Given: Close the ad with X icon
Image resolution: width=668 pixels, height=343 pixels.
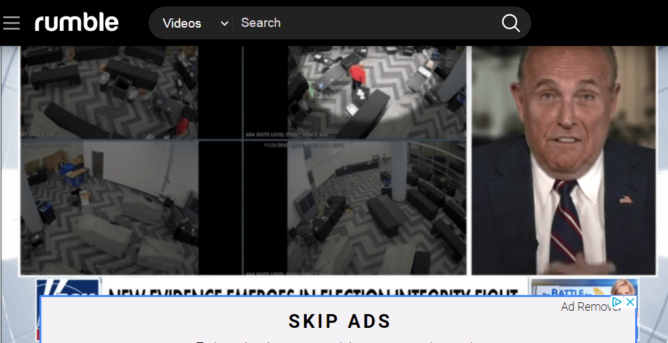Looking at the screenshot, I should 629,302.
